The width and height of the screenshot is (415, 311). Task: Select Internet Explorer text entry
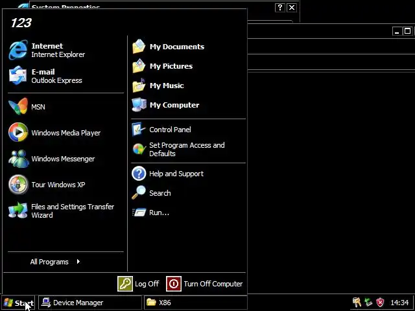click(x=58, y=54)
